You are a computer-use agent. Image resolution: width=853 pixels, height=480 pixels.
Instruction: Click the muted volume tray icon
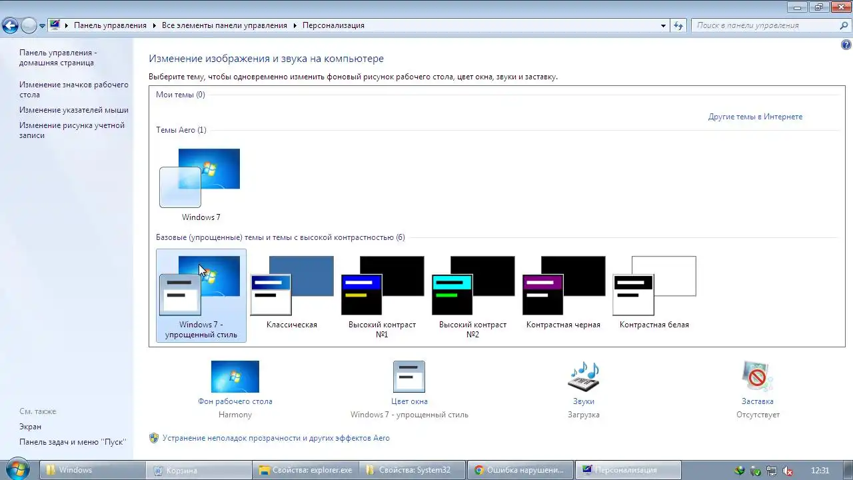tap(788, 471)
